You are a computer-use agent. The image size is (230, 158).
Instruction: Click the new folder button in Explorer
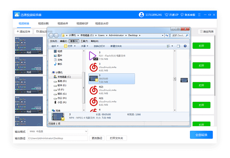[x=116, y=46]
